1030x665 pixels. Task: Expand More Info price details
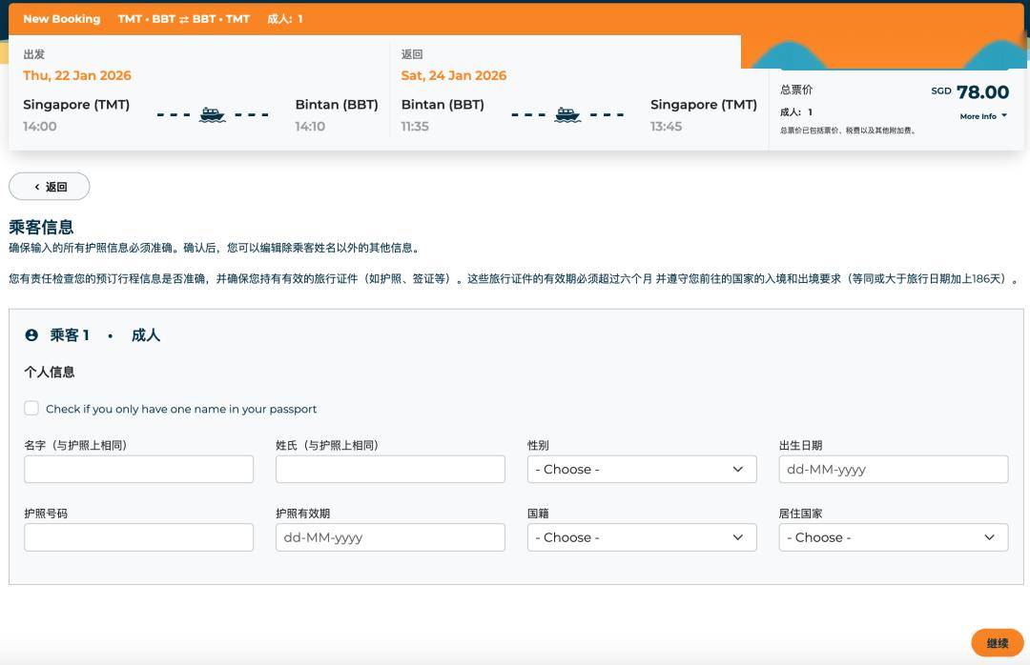983,116
